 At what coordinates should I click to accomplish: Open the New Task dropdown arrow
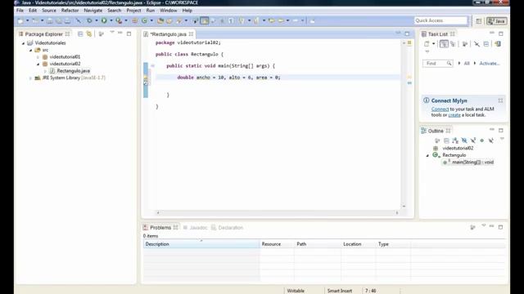click(x=433, y=43)
